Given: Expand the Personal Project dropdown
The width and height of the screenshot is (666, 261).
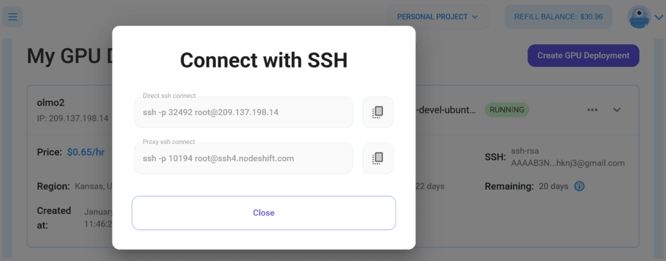Looking at the screenshot, I should coord(438,17).
